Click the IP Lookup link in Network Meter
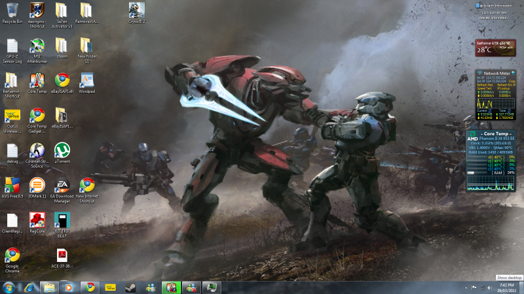This screenshot has height=294, width=524. pyautogui.click(x=503, y=88)
